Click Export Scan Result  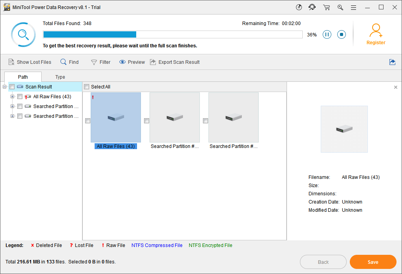pyautogui.click(x=175, y=62)
